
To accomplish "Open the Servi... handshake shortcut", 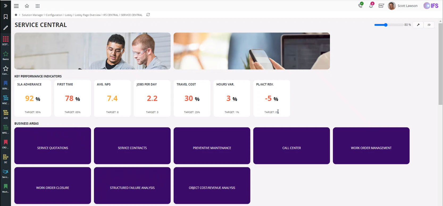I will pyautogui.click(x=6, y=174).
